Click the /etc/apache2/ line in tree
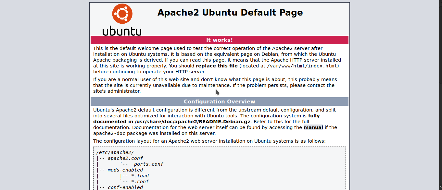Viewport: 442px width, 190px height. (115, 152)
